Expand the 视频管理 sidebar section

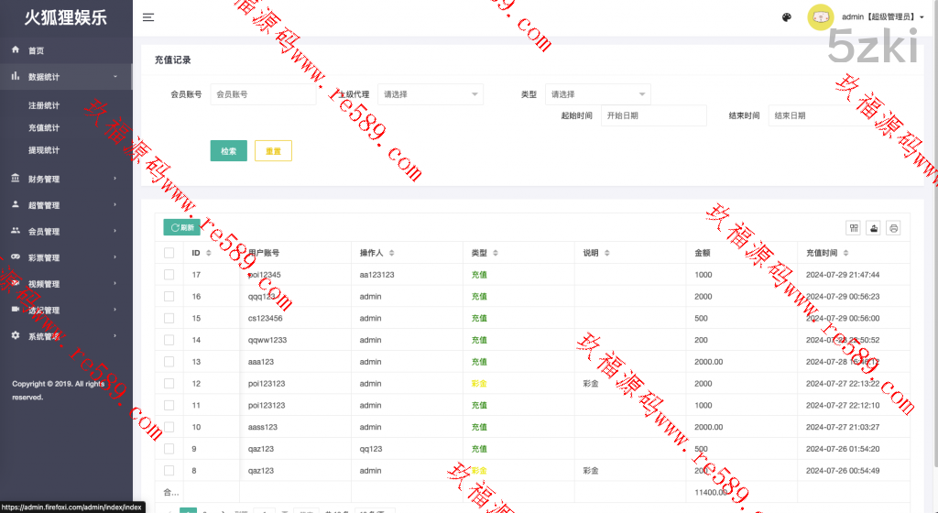pos(66,283)
